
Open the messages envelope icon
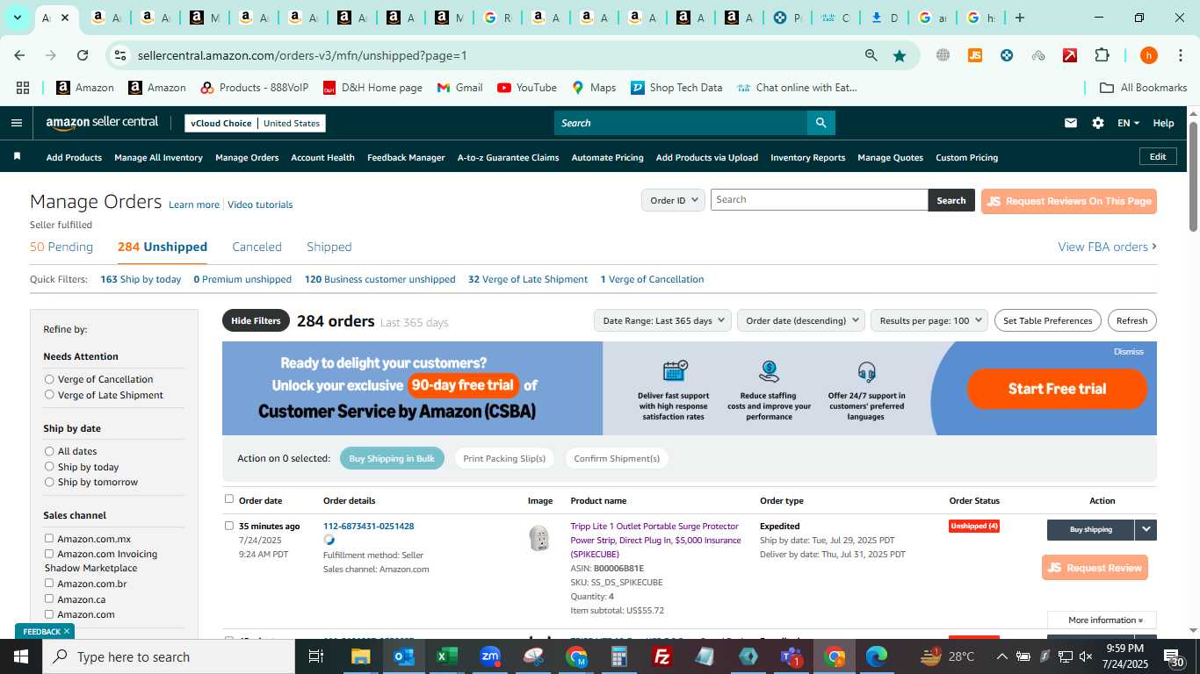[x=1070, y=123]
